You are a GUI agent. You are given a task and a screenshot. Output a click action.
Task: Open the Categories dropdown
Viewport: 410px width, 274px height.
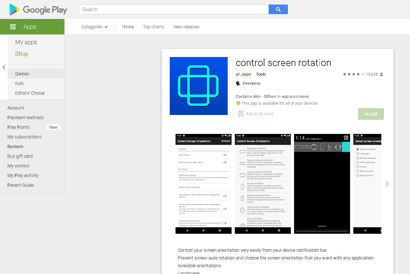tap(94, 27)
